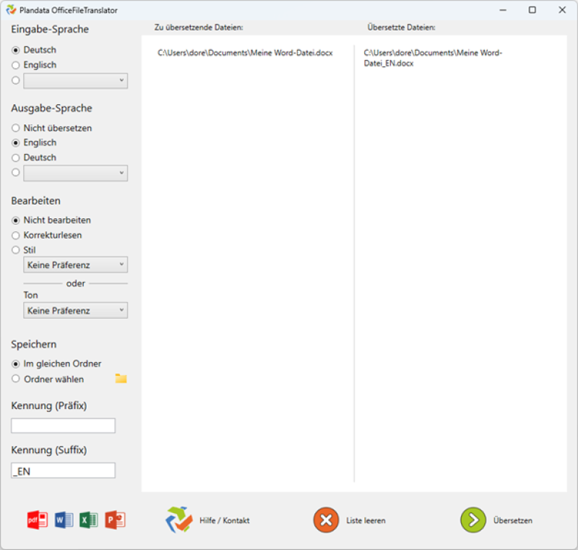Viewport: 578px width, 550px height.
Task: Click into the Kennung (Präfix) text field
Action: click(63, 426)
